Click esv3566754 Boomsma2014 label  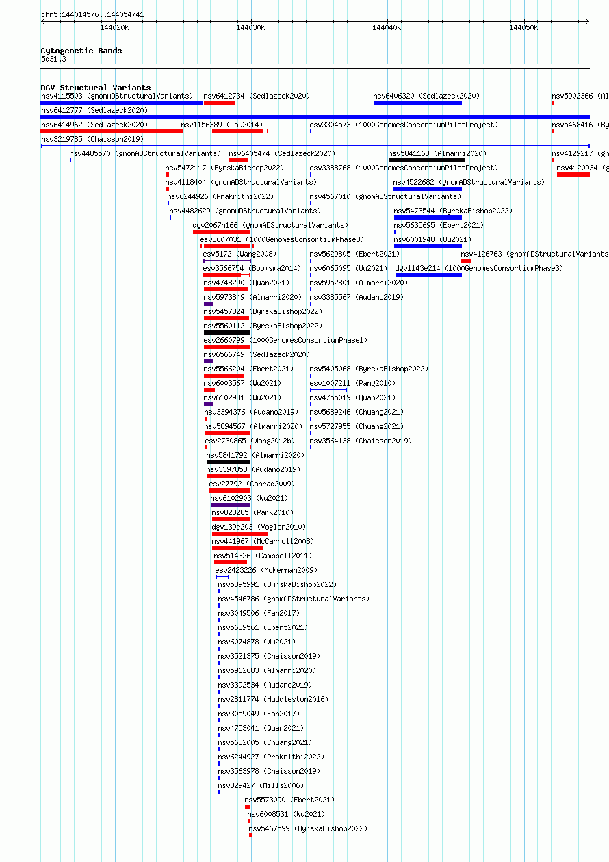pos(252,268)
